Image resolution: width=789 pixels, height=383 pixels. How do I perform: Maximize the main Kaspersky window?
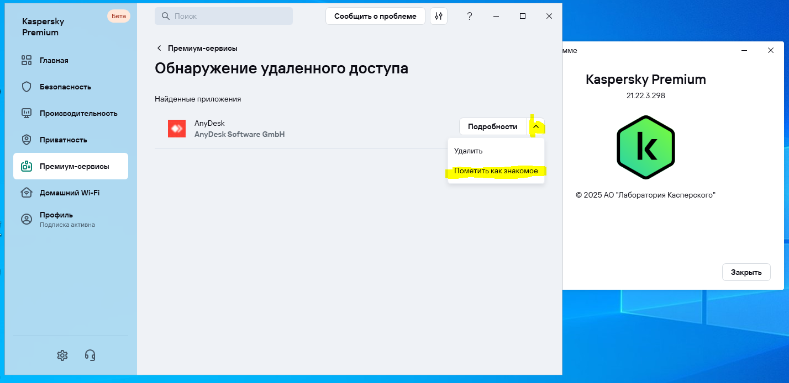(x=523, y=16)
